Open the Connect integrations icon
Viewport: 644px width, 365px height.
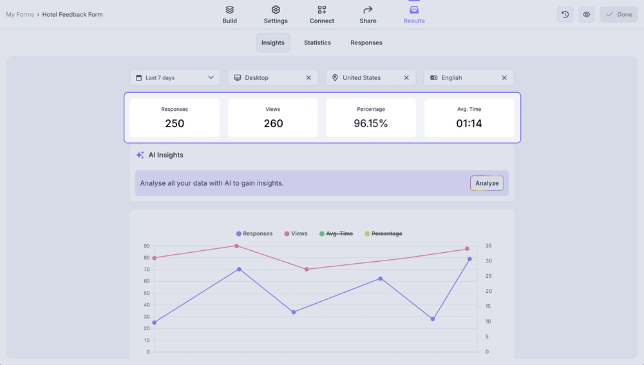pos(321,10)
